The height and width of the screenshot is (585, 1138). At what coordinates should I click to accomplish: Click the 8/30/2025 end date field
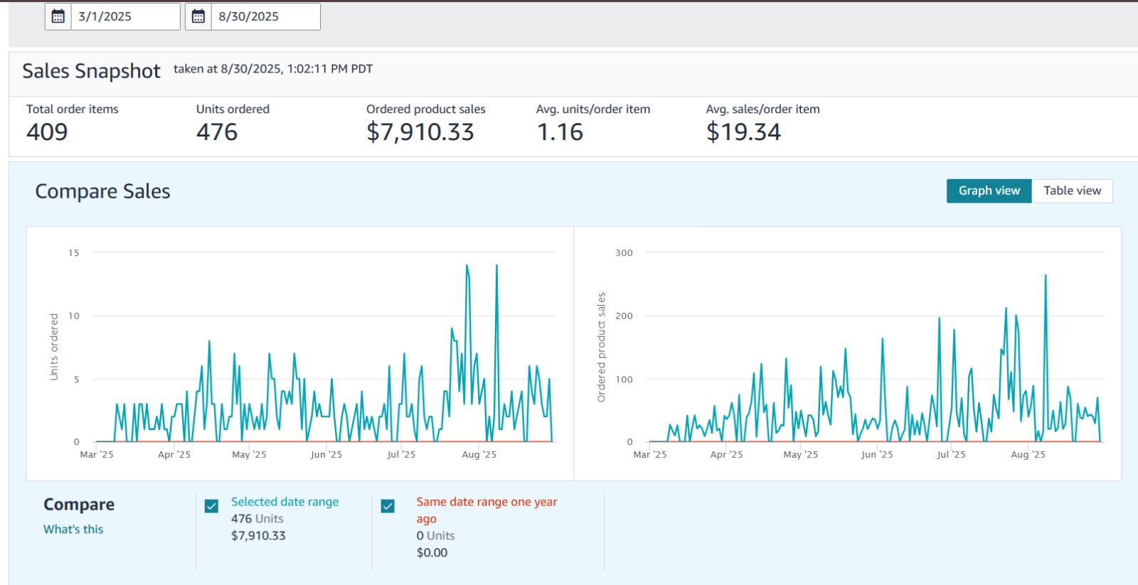click(265, 16)
